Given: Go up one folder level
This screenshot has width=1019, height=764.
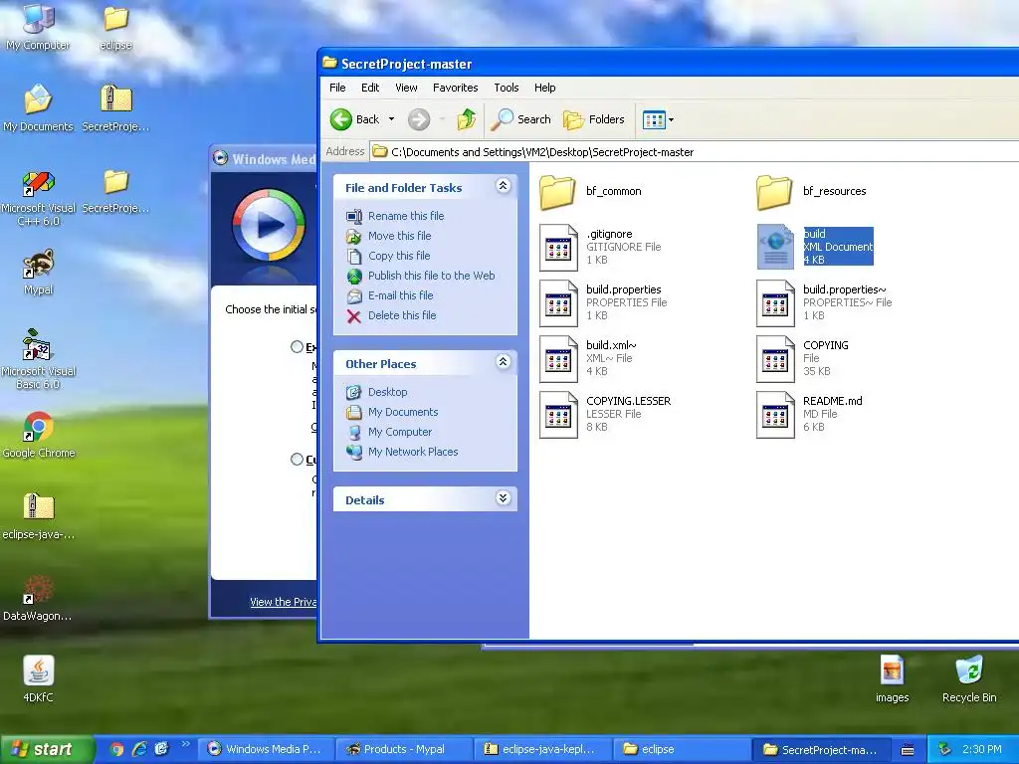Looking at the screenshot, I should [466, 119].
